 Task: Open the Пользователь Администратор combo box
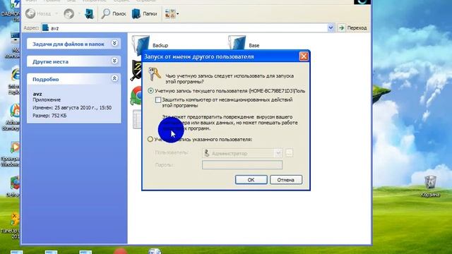point(242,153)
